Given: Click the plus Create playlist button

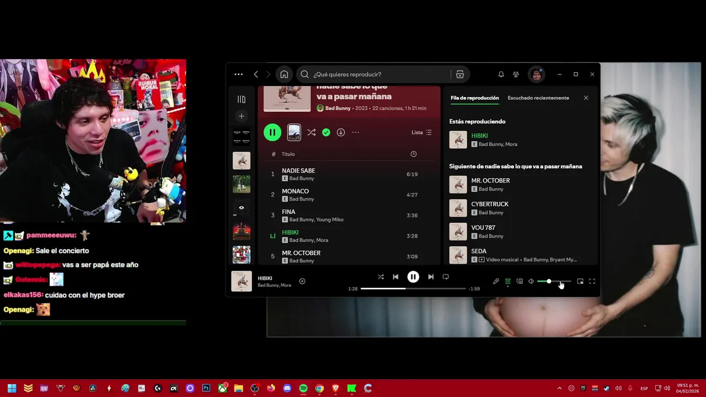Looking at the screenshot, I should [242, 116].
